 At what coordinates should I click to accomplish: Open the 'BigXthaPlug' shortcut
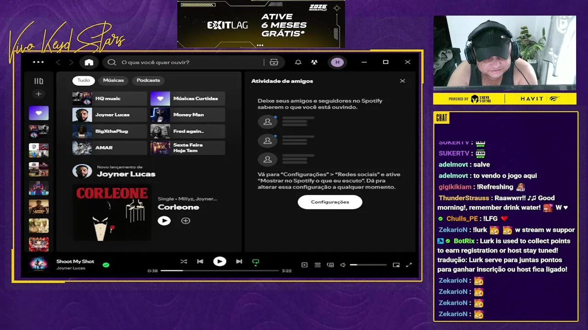click(109, 132)
